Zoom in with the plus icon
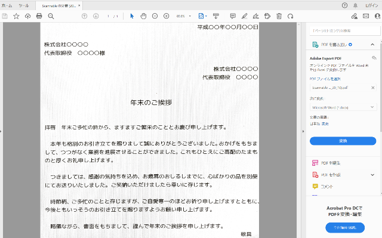This screenshot has width=382, height=238. [x=166, y=16]
